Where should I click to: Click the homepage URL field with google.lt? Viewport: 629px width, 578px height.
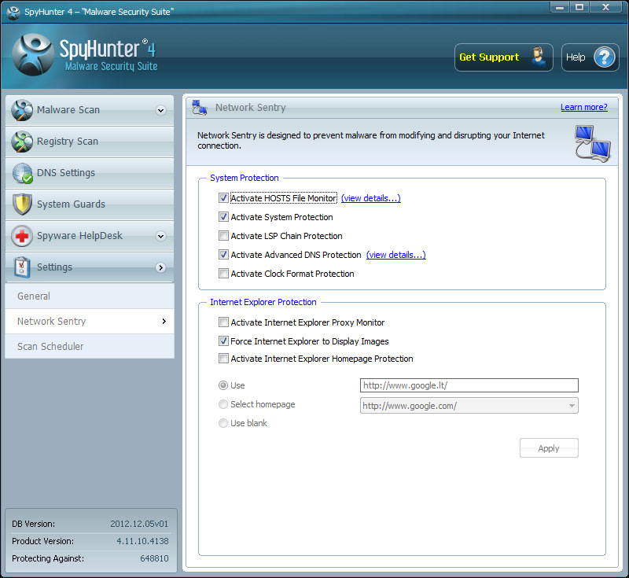[x=469, y=385]
